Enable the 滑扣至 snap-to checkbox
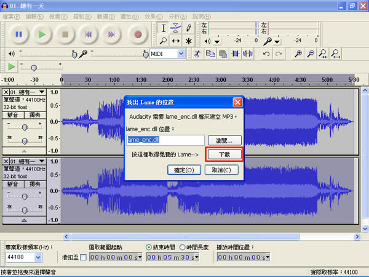Image resolution: width=369 pixels, height=277 pixels. coord(83,257)
